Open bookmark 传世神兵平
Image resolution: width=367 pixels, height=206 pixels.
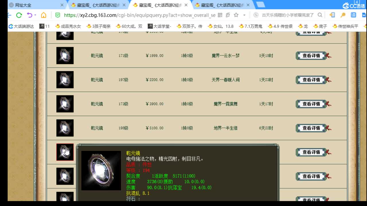[x=345, y=26]
